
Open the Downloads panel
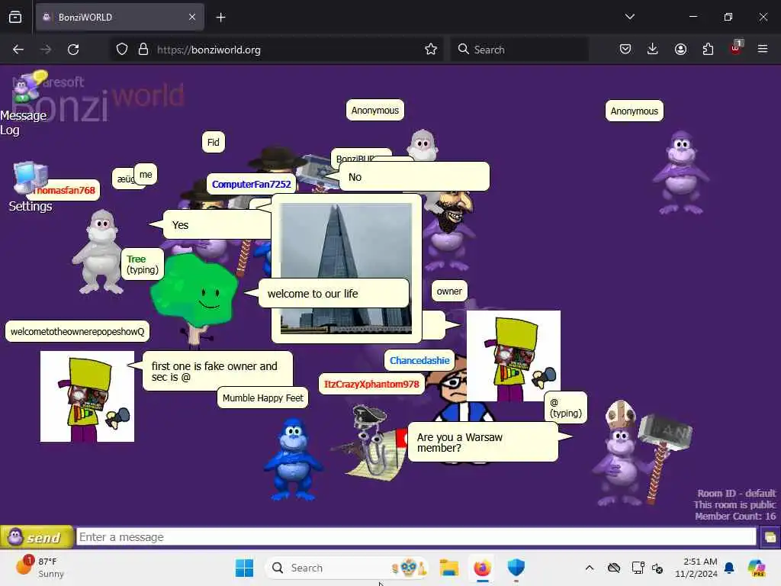[x=653, y=50]
